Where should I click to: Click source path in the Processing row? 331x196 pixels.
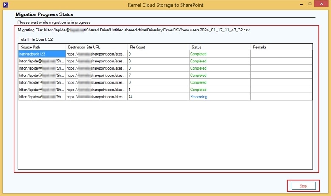(x=42, y=97)
